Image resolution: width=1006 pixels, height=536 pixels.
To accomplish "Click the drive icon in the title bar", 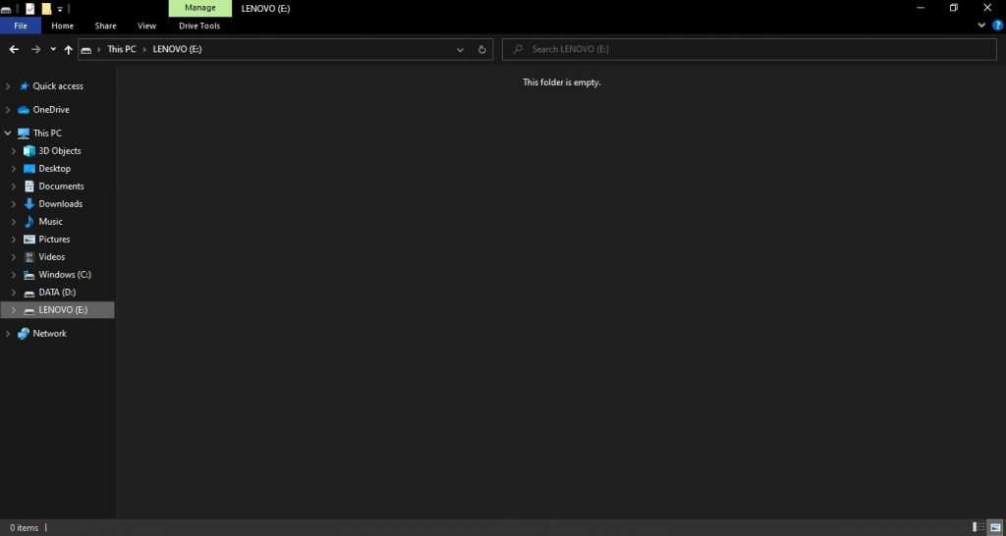I will 6,9.
